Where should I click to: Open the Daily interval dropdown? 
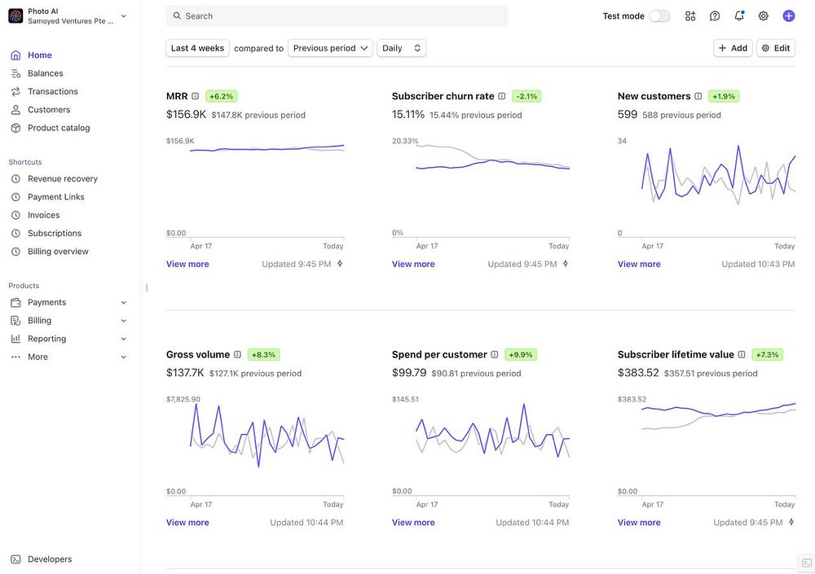(x=401, y=48)
